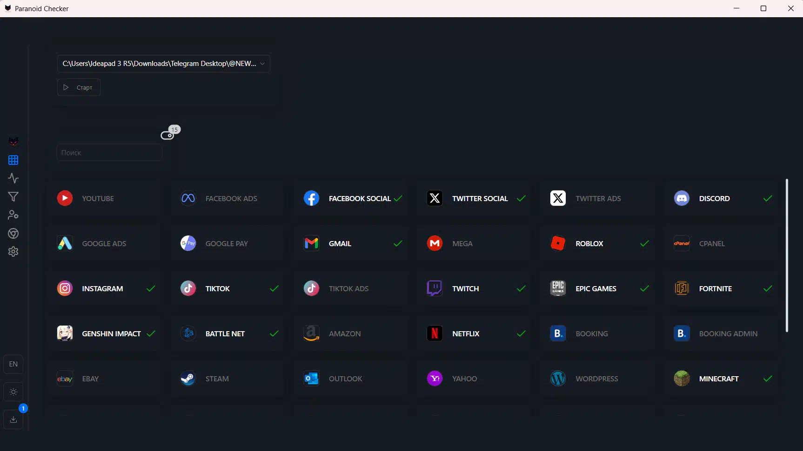Click the YouTube play icon
The width and height of the screenshot is (803, 451).
point(65,198)
